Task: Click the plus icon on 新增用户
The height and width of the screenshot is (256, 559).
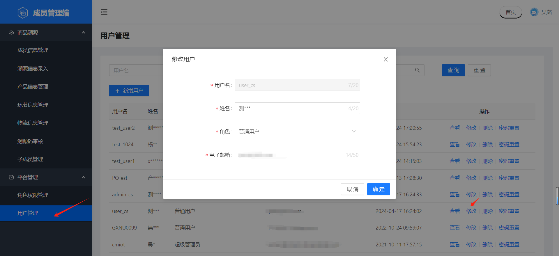Action: coord(117,91)
